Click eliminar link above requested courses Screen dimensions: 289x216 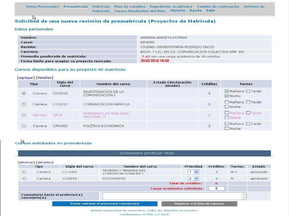[x=26, y=162]
